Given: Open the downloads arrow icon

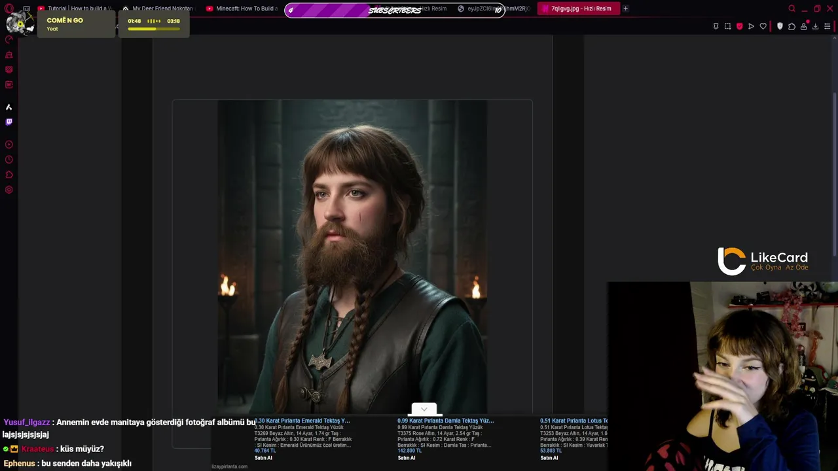Looking at the screenshot, I should coord(815,26).
